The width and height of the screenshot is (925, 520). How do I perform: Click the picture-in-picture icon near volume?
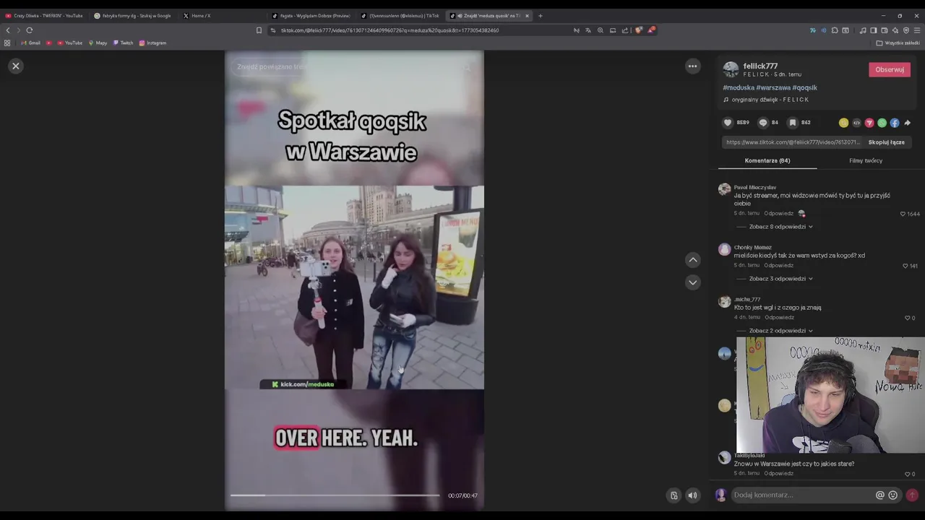(x=674, y=495)
